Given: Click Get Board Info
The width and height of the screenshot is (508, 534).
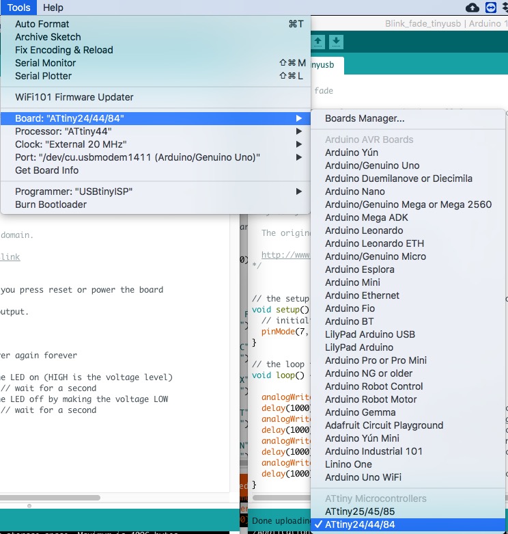Looking at the screenshot, I should tap(156, 170).
